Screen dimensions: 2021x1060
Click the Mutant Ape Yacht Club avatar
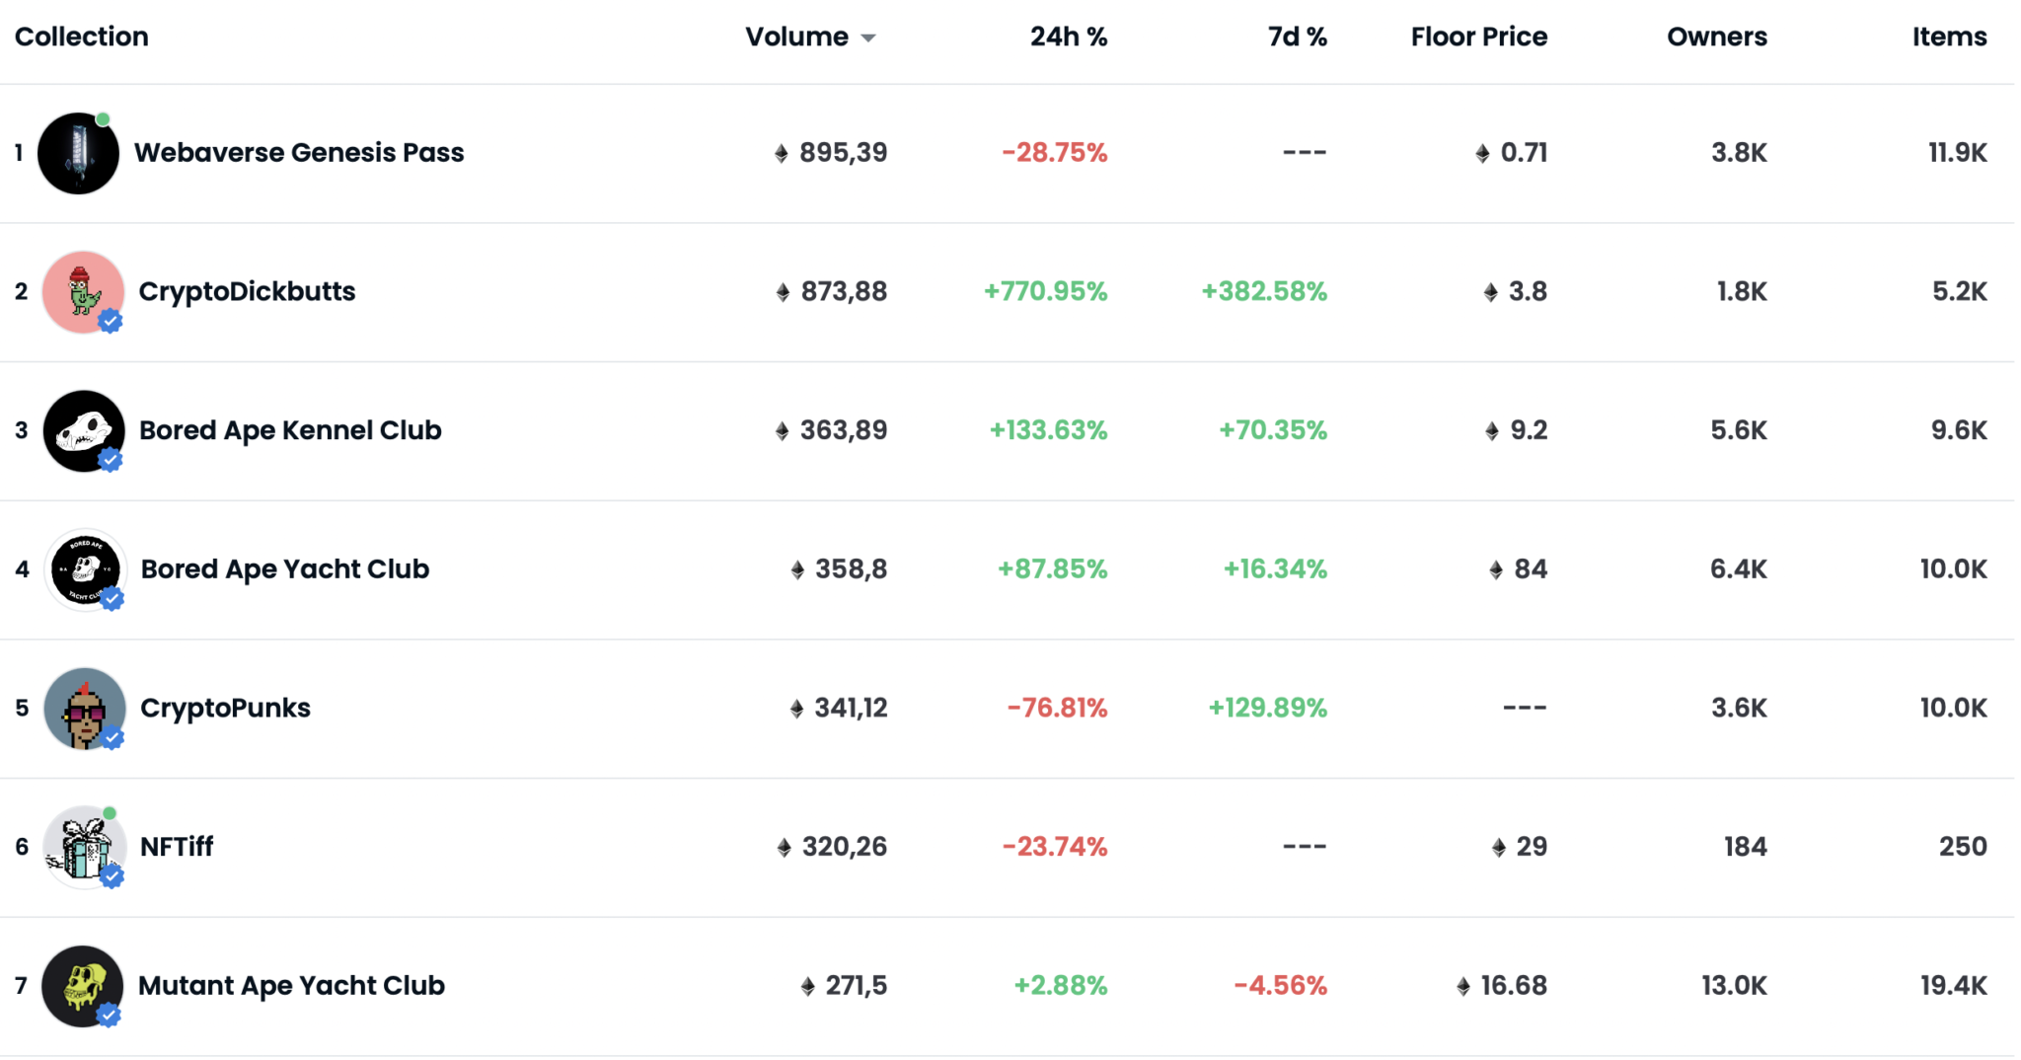(83, 986)
